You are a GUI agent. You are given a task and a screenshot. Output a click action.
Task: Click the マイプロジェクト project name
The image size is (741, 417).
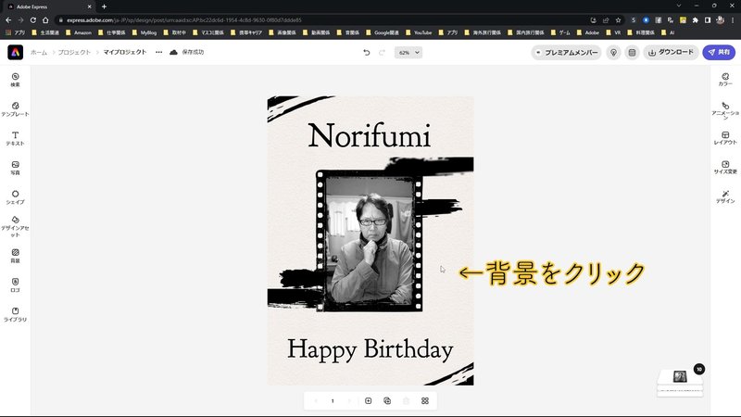pyautogui.click(x=125, y=52)
